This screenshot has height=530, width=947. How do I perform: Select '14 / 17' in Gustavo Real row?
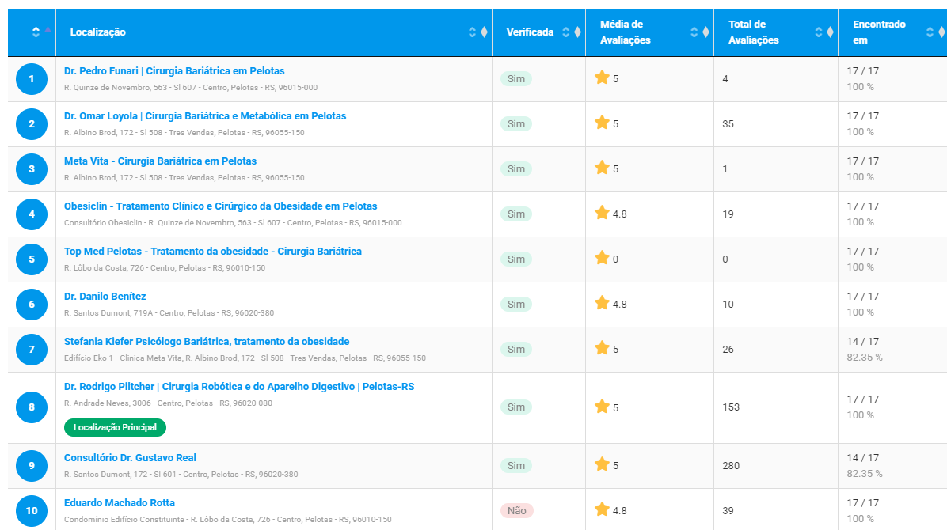pos(862,457)
